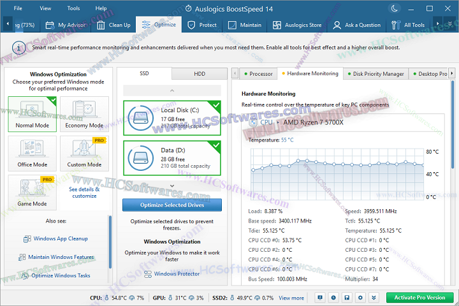
Task: Open Maintain Windows Features link
Action: [61, 257]
